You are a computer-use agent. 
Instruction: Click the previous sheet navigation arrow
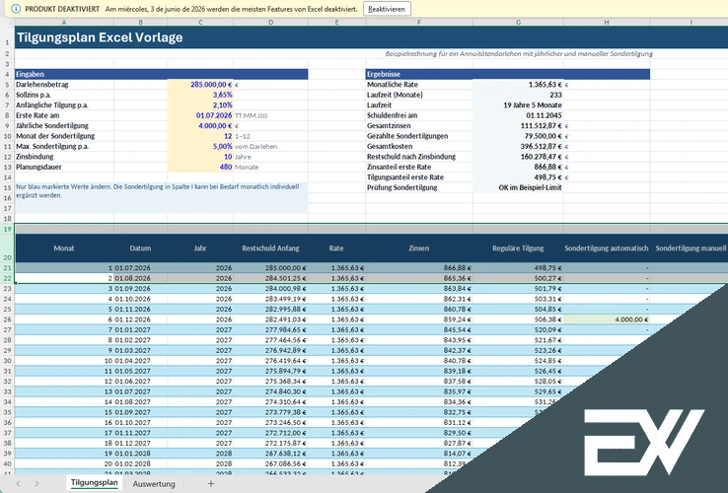point(18,484)
